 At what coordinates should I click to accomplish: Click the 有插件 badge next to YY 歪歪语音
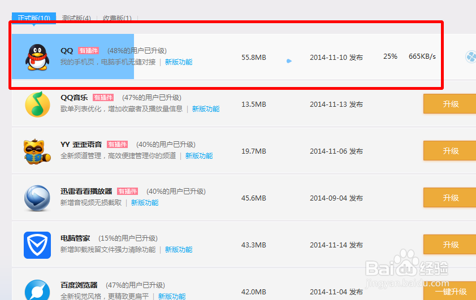coord(118,145)
